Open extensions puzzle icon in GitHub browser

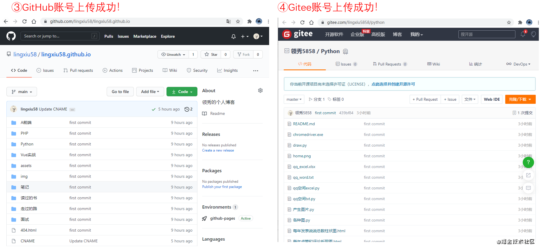pos(249,21)
